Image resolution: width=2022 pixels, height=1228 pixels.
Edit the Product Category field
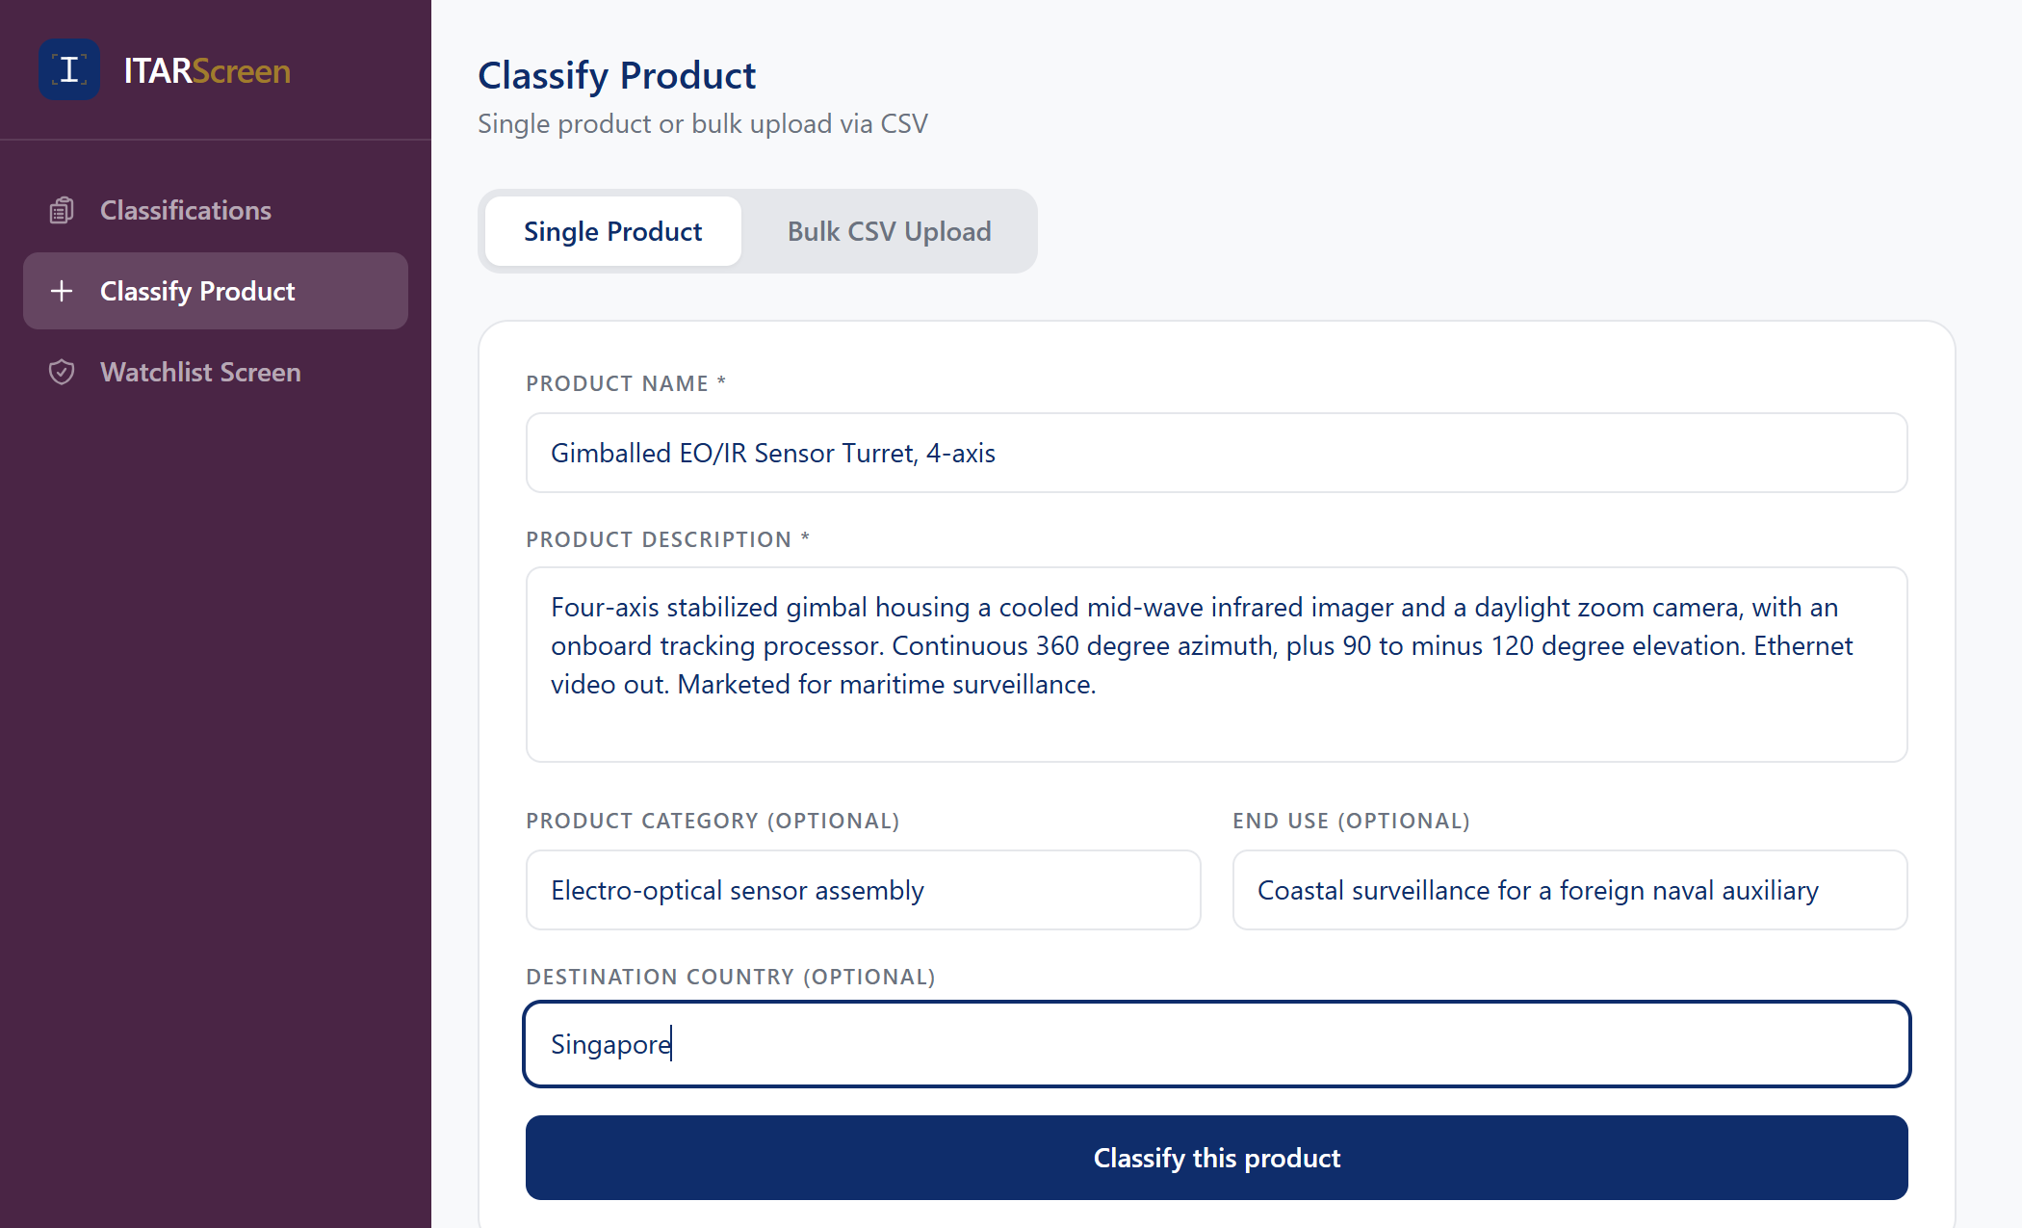864,890
